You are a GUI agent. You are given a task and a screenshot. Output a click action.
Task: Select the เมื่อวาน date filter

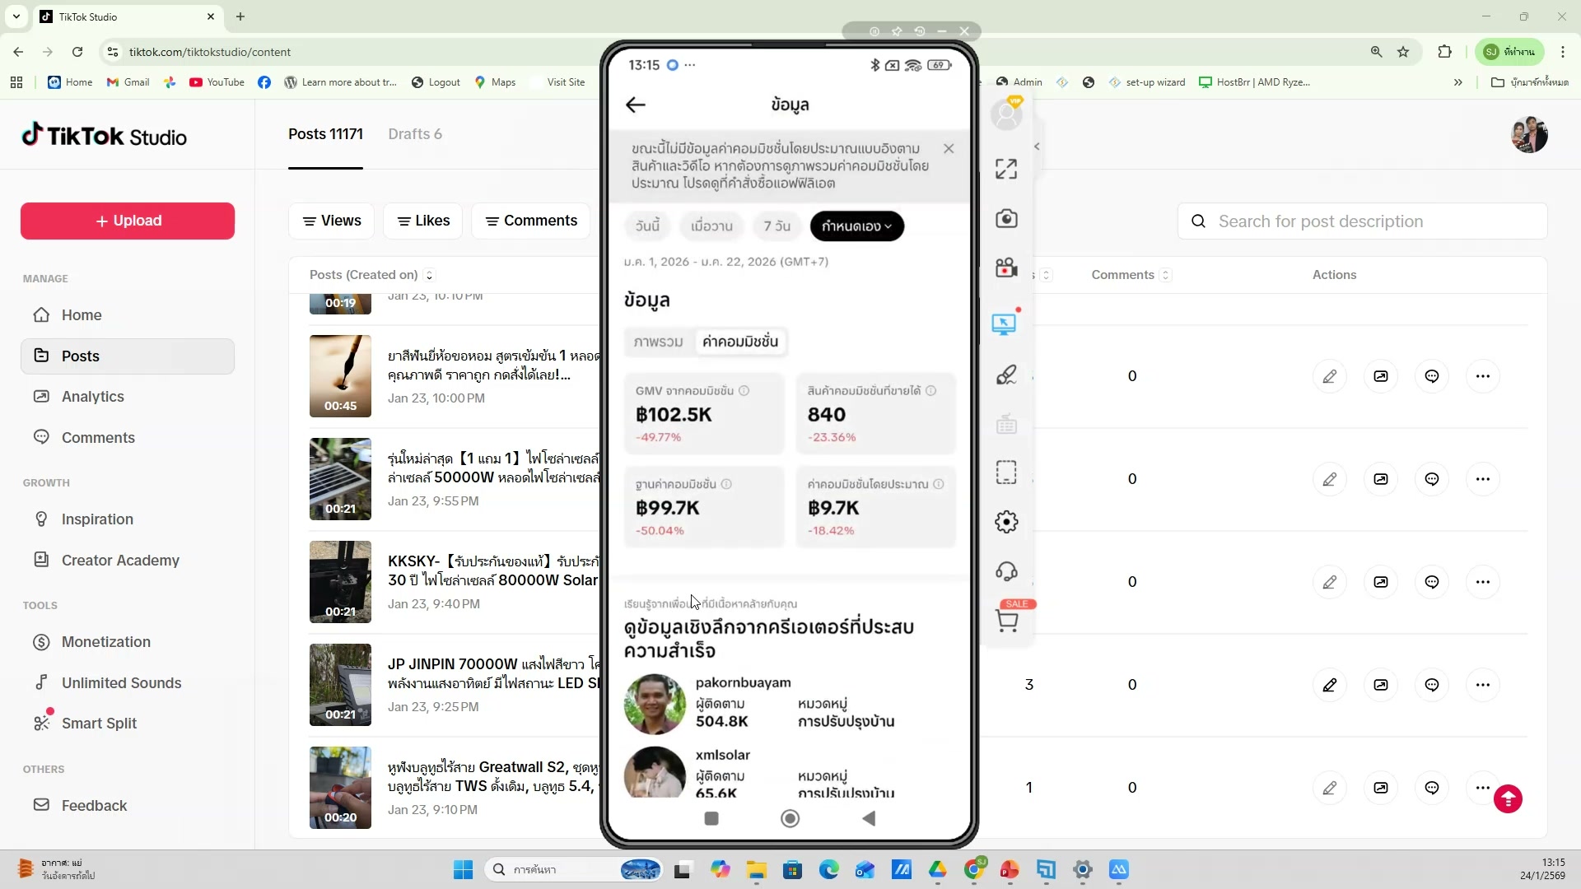pos(711,226)
